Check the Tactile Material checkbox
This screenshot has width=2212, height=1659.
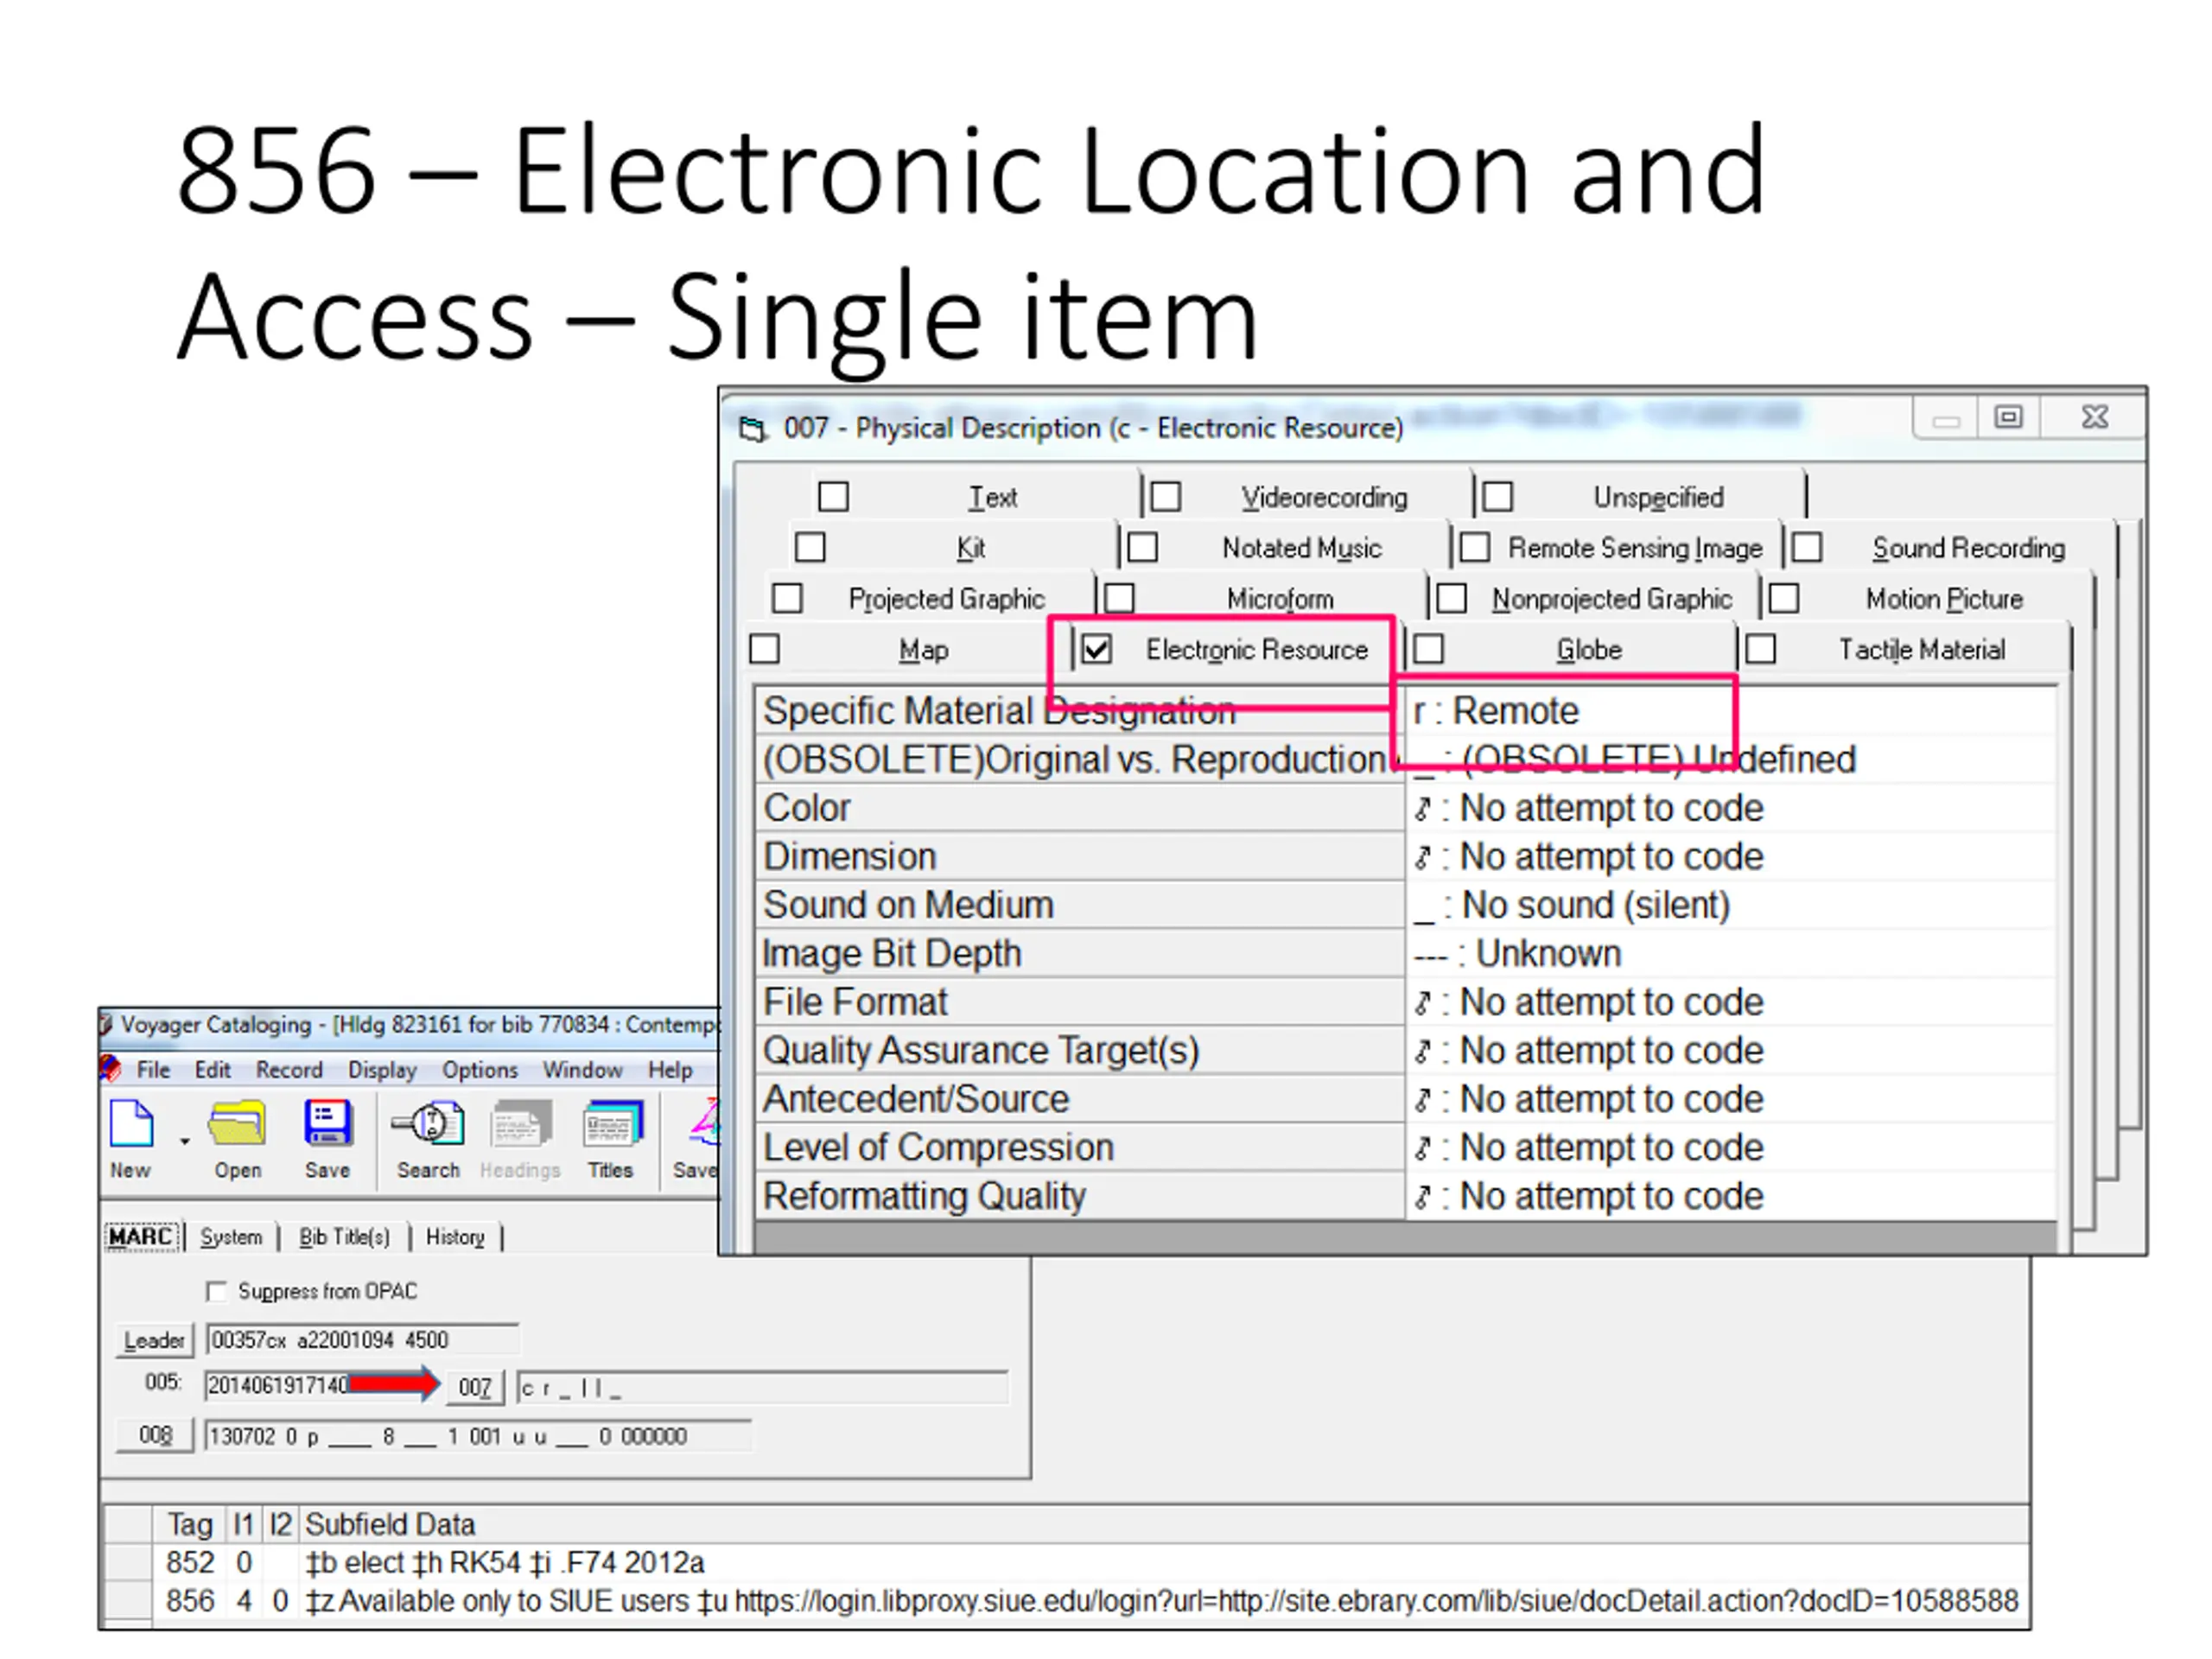[x=1760, y=650]
